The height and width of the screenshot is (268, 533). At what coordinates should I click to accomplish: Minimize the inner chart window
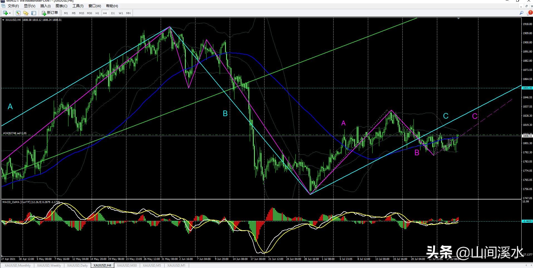click(520, 6)
